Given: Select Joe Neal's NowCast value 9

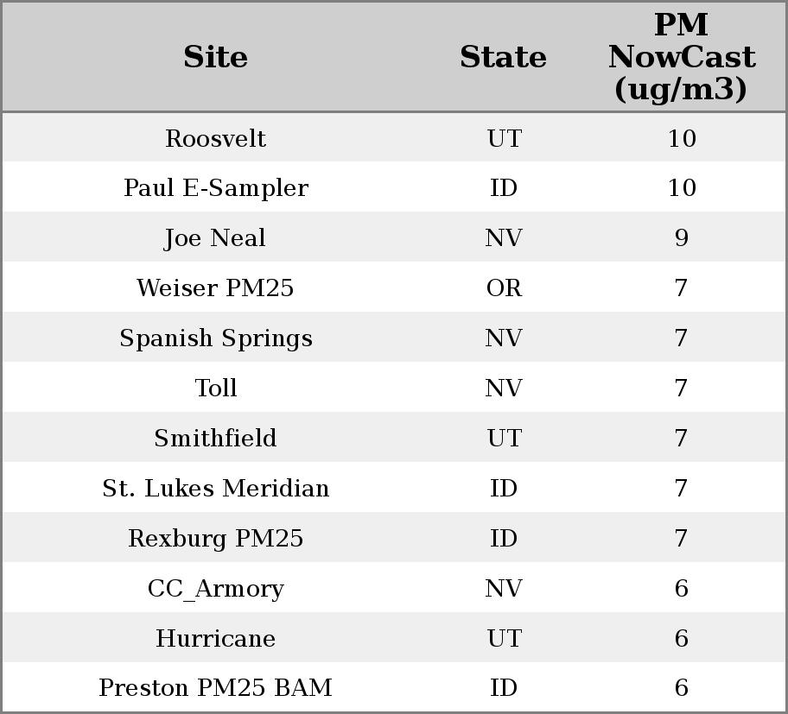Looking at the screenshot, I should pos(681,238).
